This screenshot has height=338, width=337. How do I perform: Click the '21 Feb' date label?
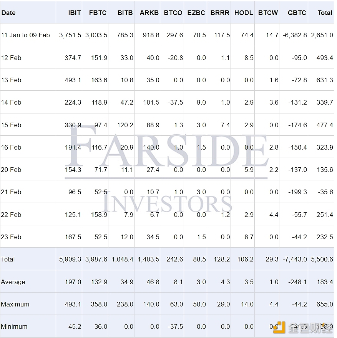click(x=11, y=192)
